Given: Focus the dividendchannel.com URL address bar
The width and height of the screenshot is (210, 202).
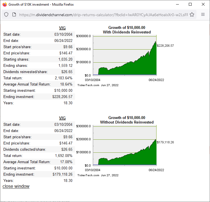Looking at the screenshot, I should coord(102,14).
